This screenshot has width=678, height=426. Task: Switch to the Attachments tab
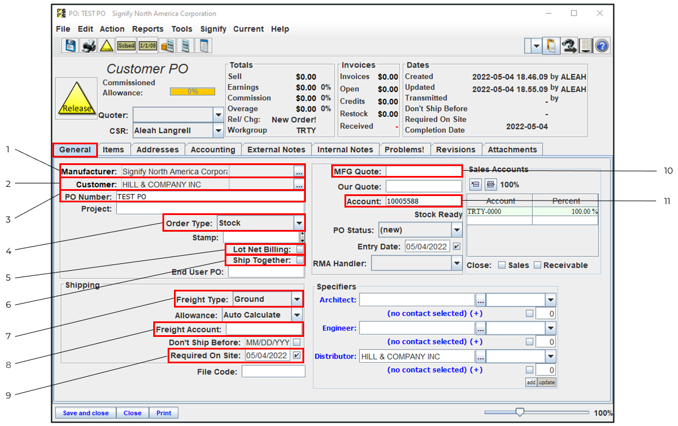pos(513,150)
